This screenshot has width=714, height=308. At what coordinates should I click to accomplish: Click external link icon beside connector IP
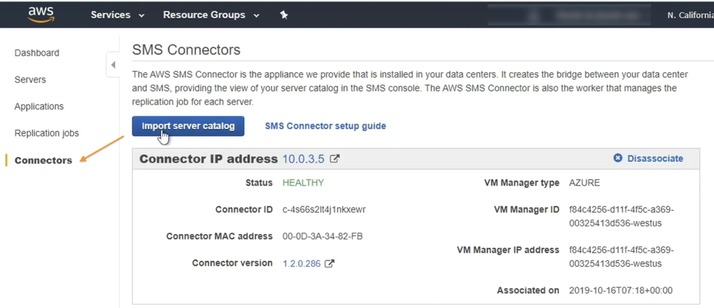[x=335, y=159]
